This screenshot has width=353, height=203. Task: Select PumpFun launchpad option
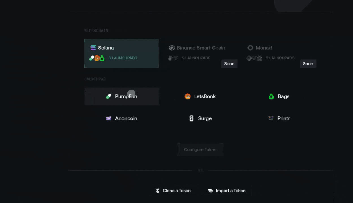[x=121, y=96]
